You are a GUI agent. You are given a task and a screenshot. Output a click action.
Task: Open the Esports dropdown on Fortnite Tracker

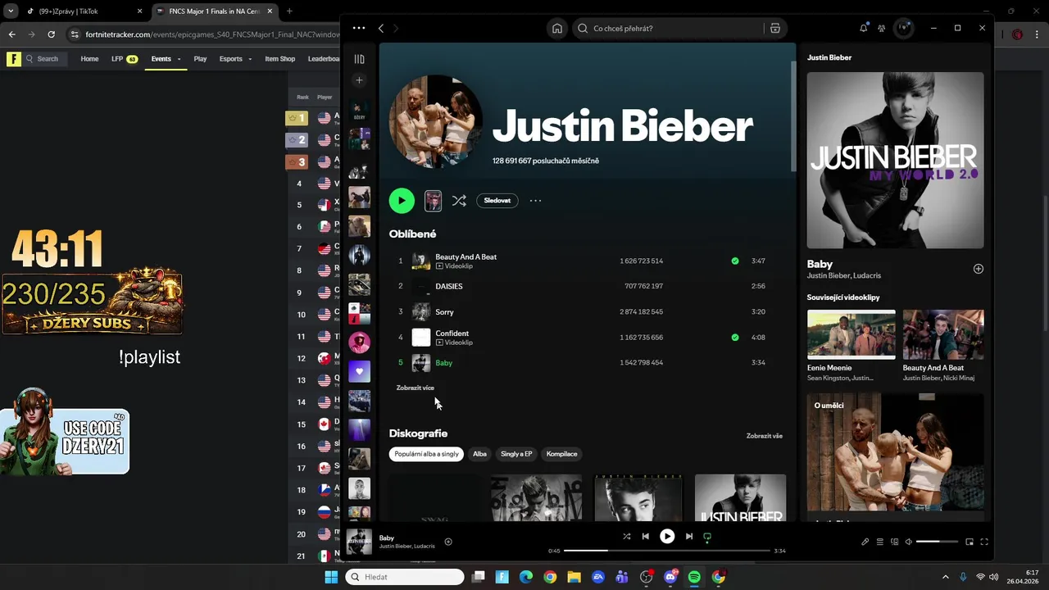[235, 59]
